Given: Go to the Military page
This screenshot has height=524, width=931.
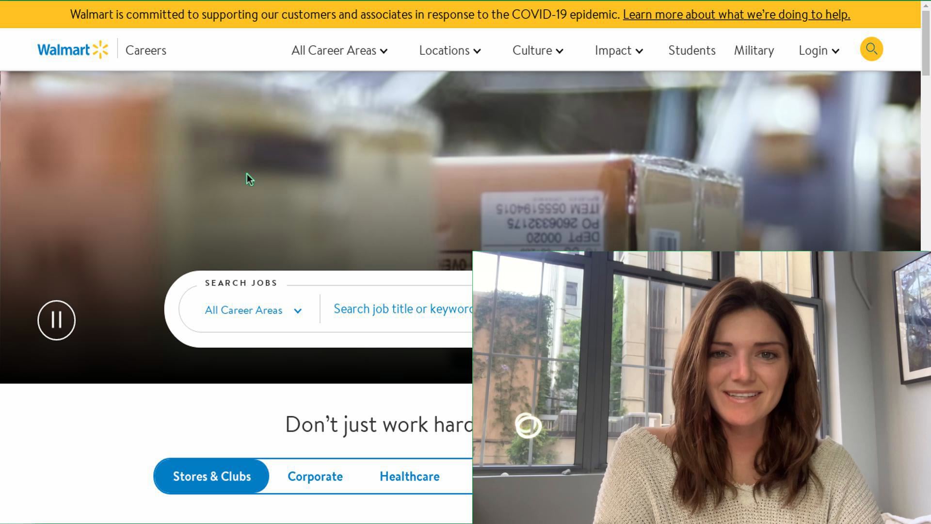Looking at the screenshot, I should (754, 50).
